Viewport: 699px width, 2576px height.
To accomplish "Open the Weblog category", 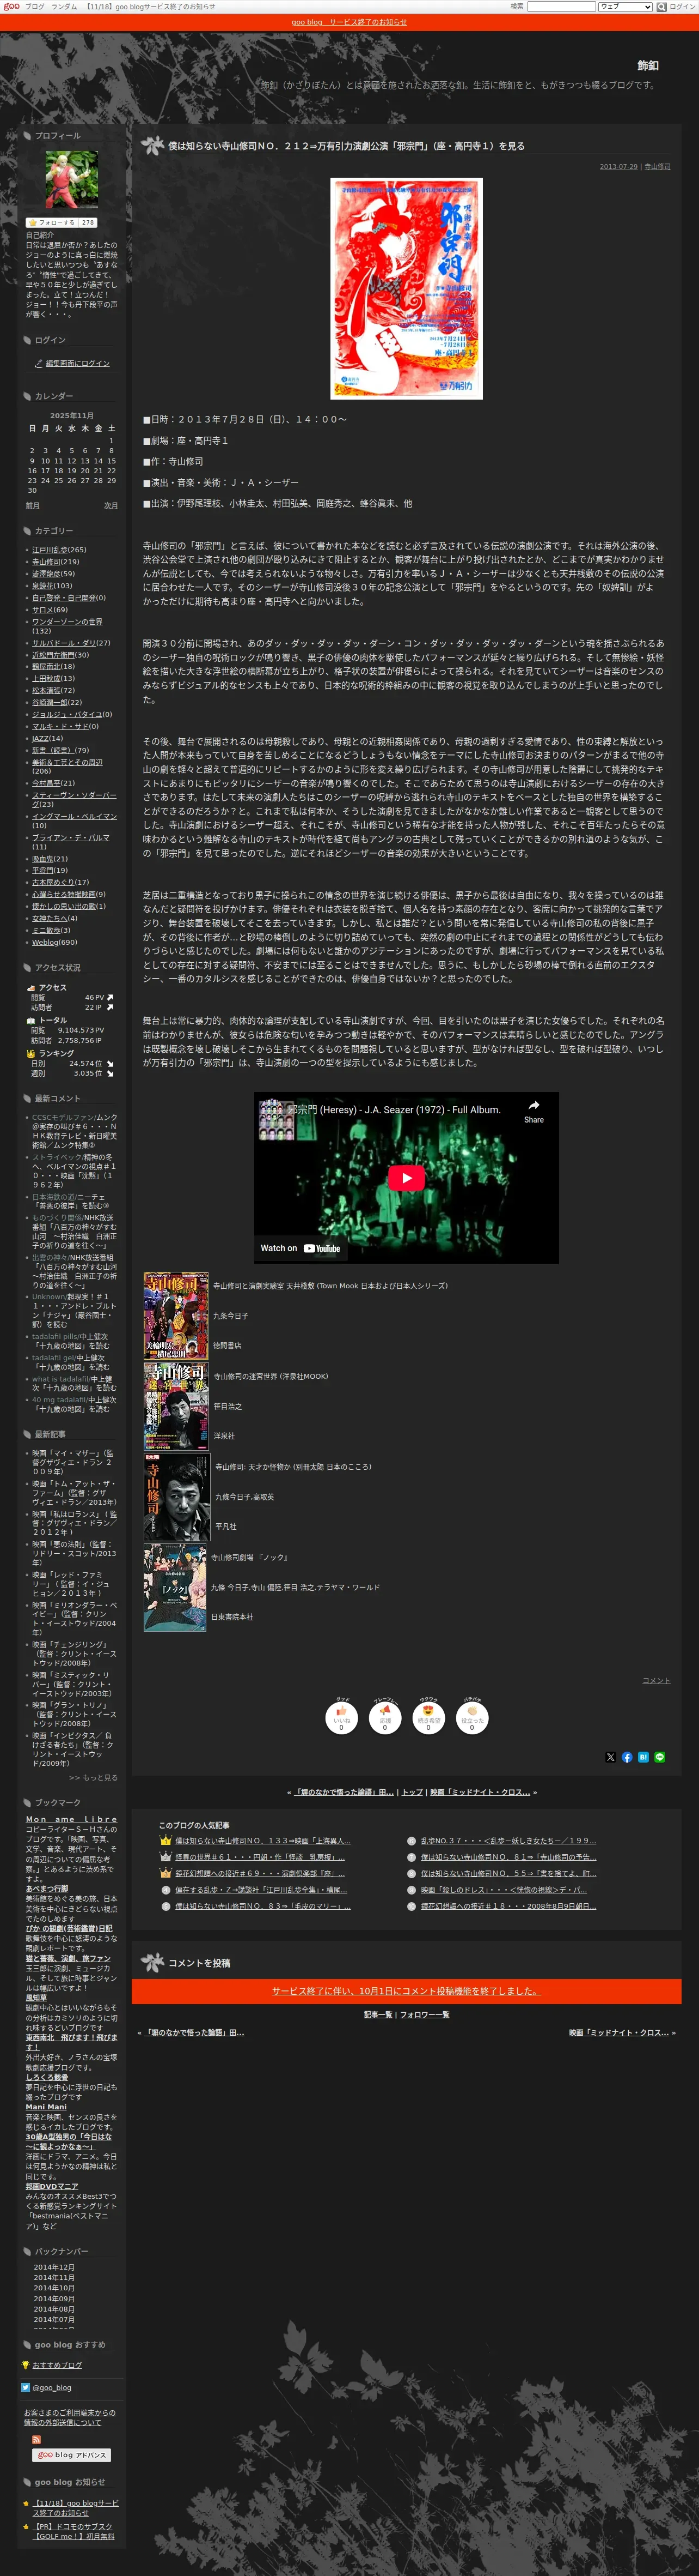I will pyautogui.click(x=45, y=942).
